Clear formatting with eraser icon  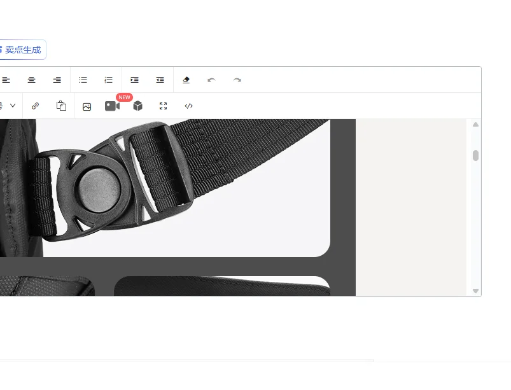click(x=186, y=80)
